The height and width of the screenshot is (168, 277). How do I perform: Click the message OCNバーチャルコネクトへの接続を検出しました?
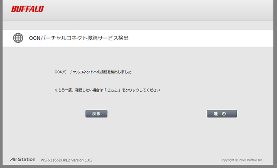(93, 72)
